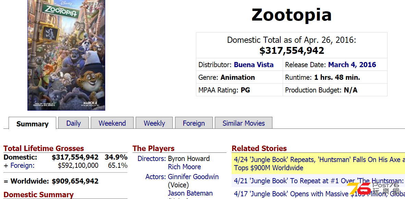Open the 4/21 'Jungle Book' To Repeat story

[x=318, y=181]
